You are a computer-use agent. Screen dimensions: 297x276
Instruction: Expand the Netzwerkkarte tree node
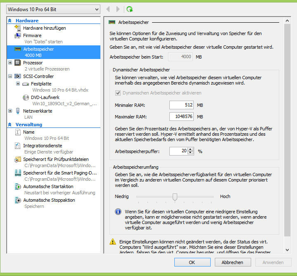[x=10, y=111]
